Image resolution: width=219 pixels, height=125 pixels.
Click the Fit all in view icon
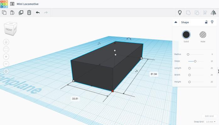(x=6, y=49)
